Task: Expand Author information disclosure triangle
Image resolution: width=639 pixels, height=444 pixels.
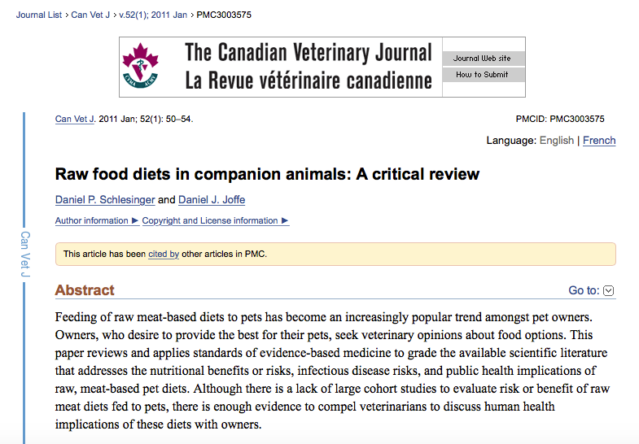Action: [134, 220]
